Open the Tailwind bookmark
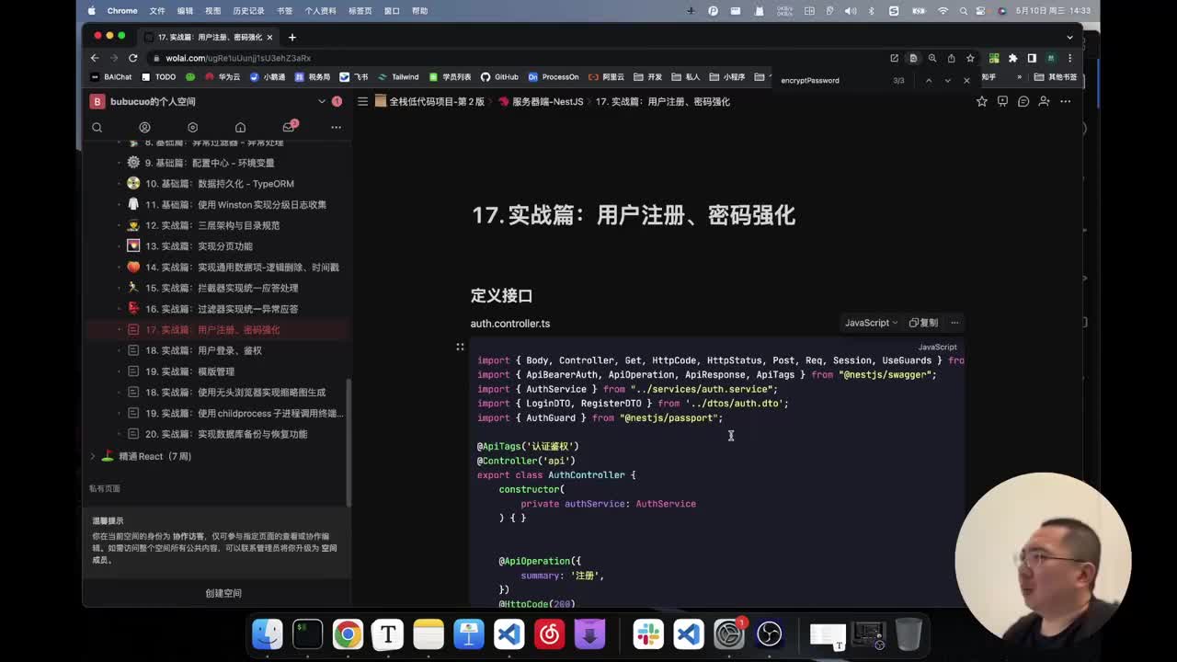Screen dimensions: 1177x662 [x=398, y=77]
